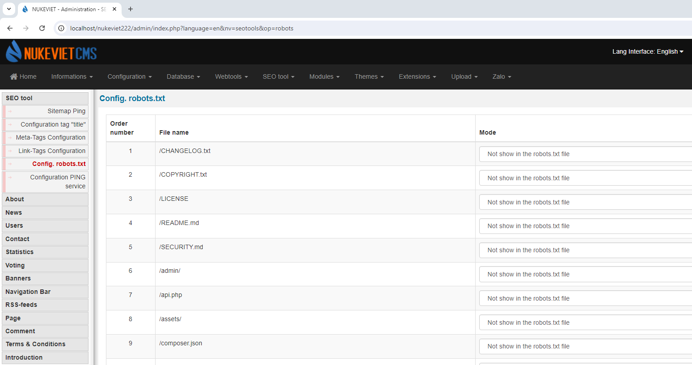Open the Lang Interface: English dropdown
The image size is (692, 365).
pyautogui.click(x=648, y=51)
